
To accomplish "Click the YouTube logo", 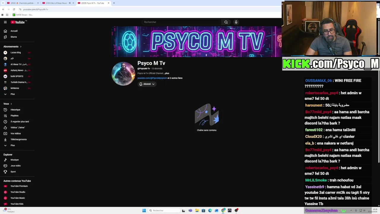I will pyautogui.click(x=18, y=22).
